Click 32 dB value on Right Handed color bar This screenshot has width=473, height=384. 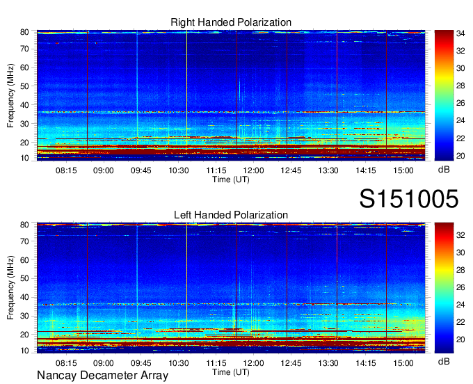click(460, 51)
